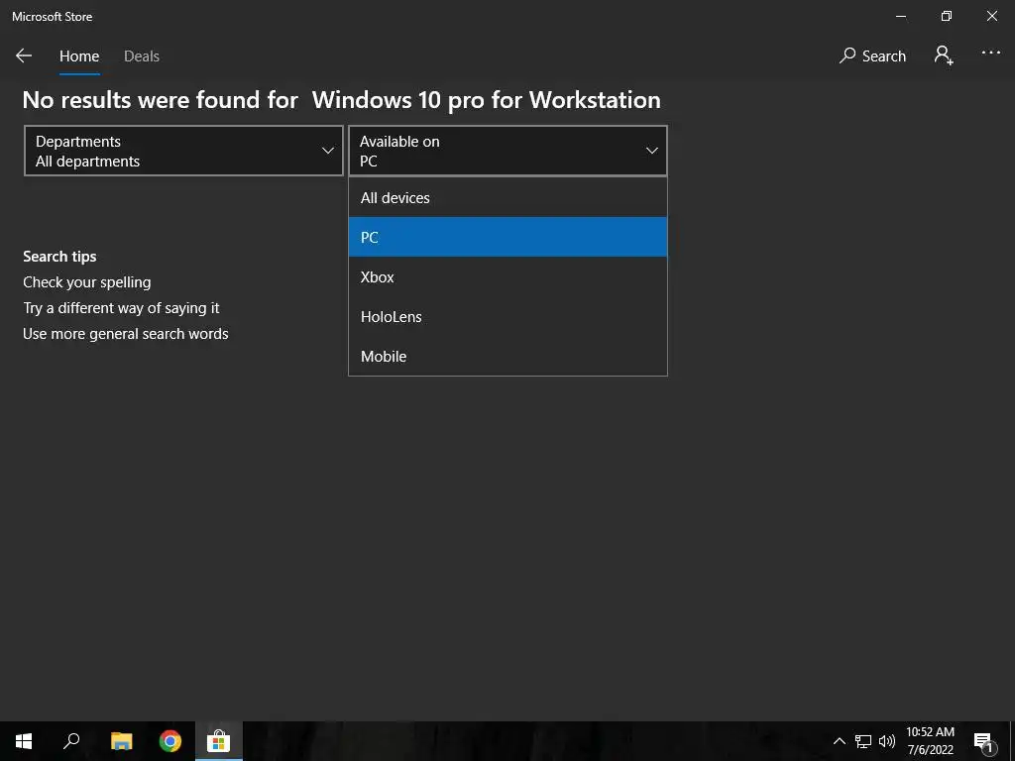Click 'Try a different way of saying it'
This screenshot has width=1015, height=761.
[121, 308]
